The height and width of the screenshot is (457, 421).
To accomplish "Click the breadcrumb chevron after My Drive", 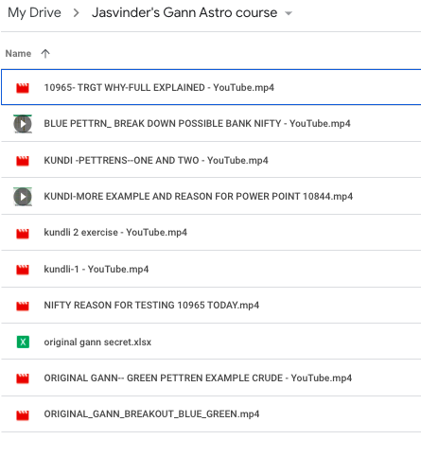I will tap(76, 13).
